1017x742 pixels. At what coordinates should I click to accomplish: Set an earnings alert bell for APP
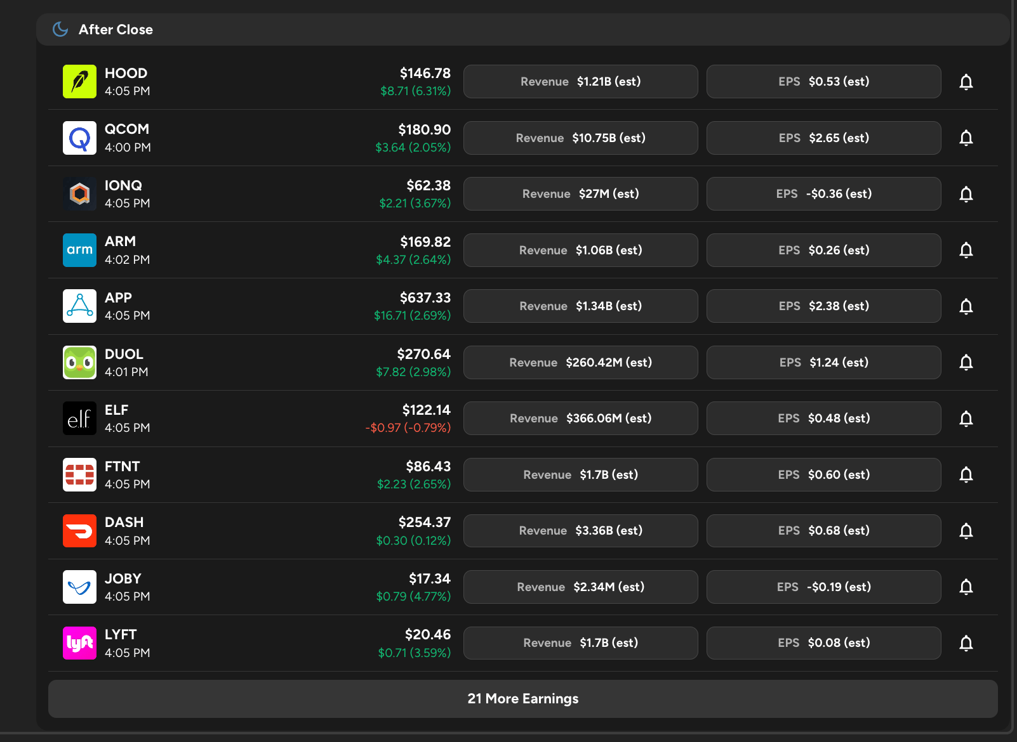click(966, 306)
